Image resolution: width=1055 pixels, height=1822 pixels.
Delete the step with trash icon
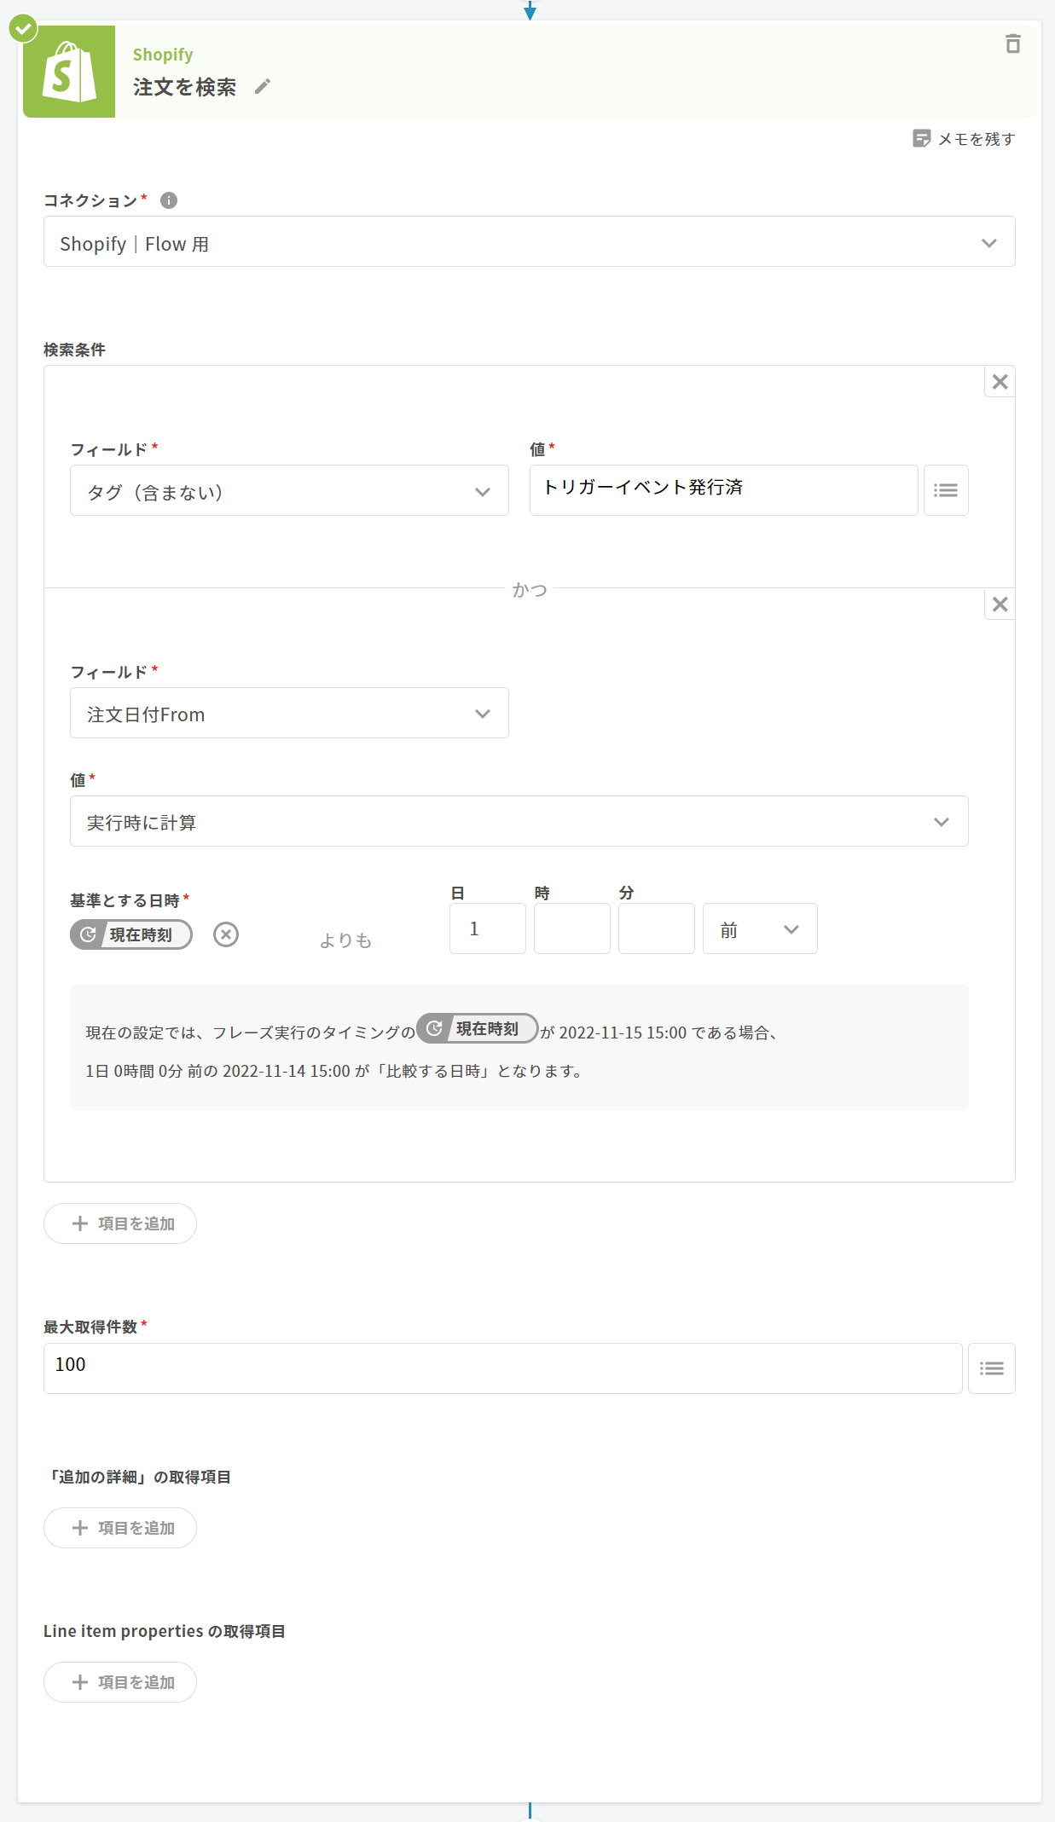point(1012,43)
